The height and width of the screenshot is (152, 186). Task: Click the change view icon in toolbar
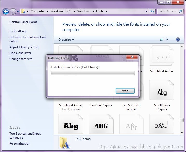(162, 40)
